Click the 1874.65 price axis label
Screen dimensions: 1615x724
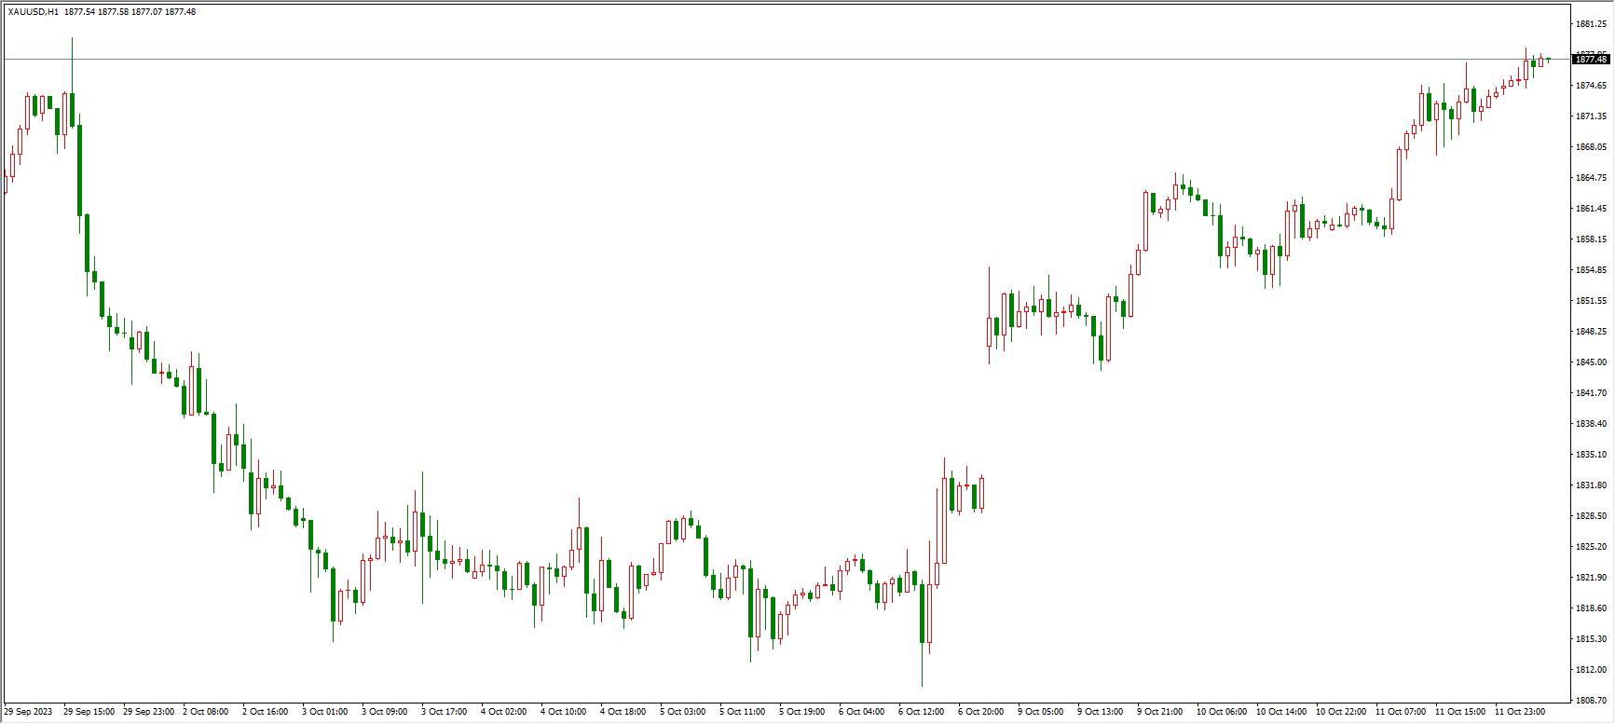point(1590,86)
